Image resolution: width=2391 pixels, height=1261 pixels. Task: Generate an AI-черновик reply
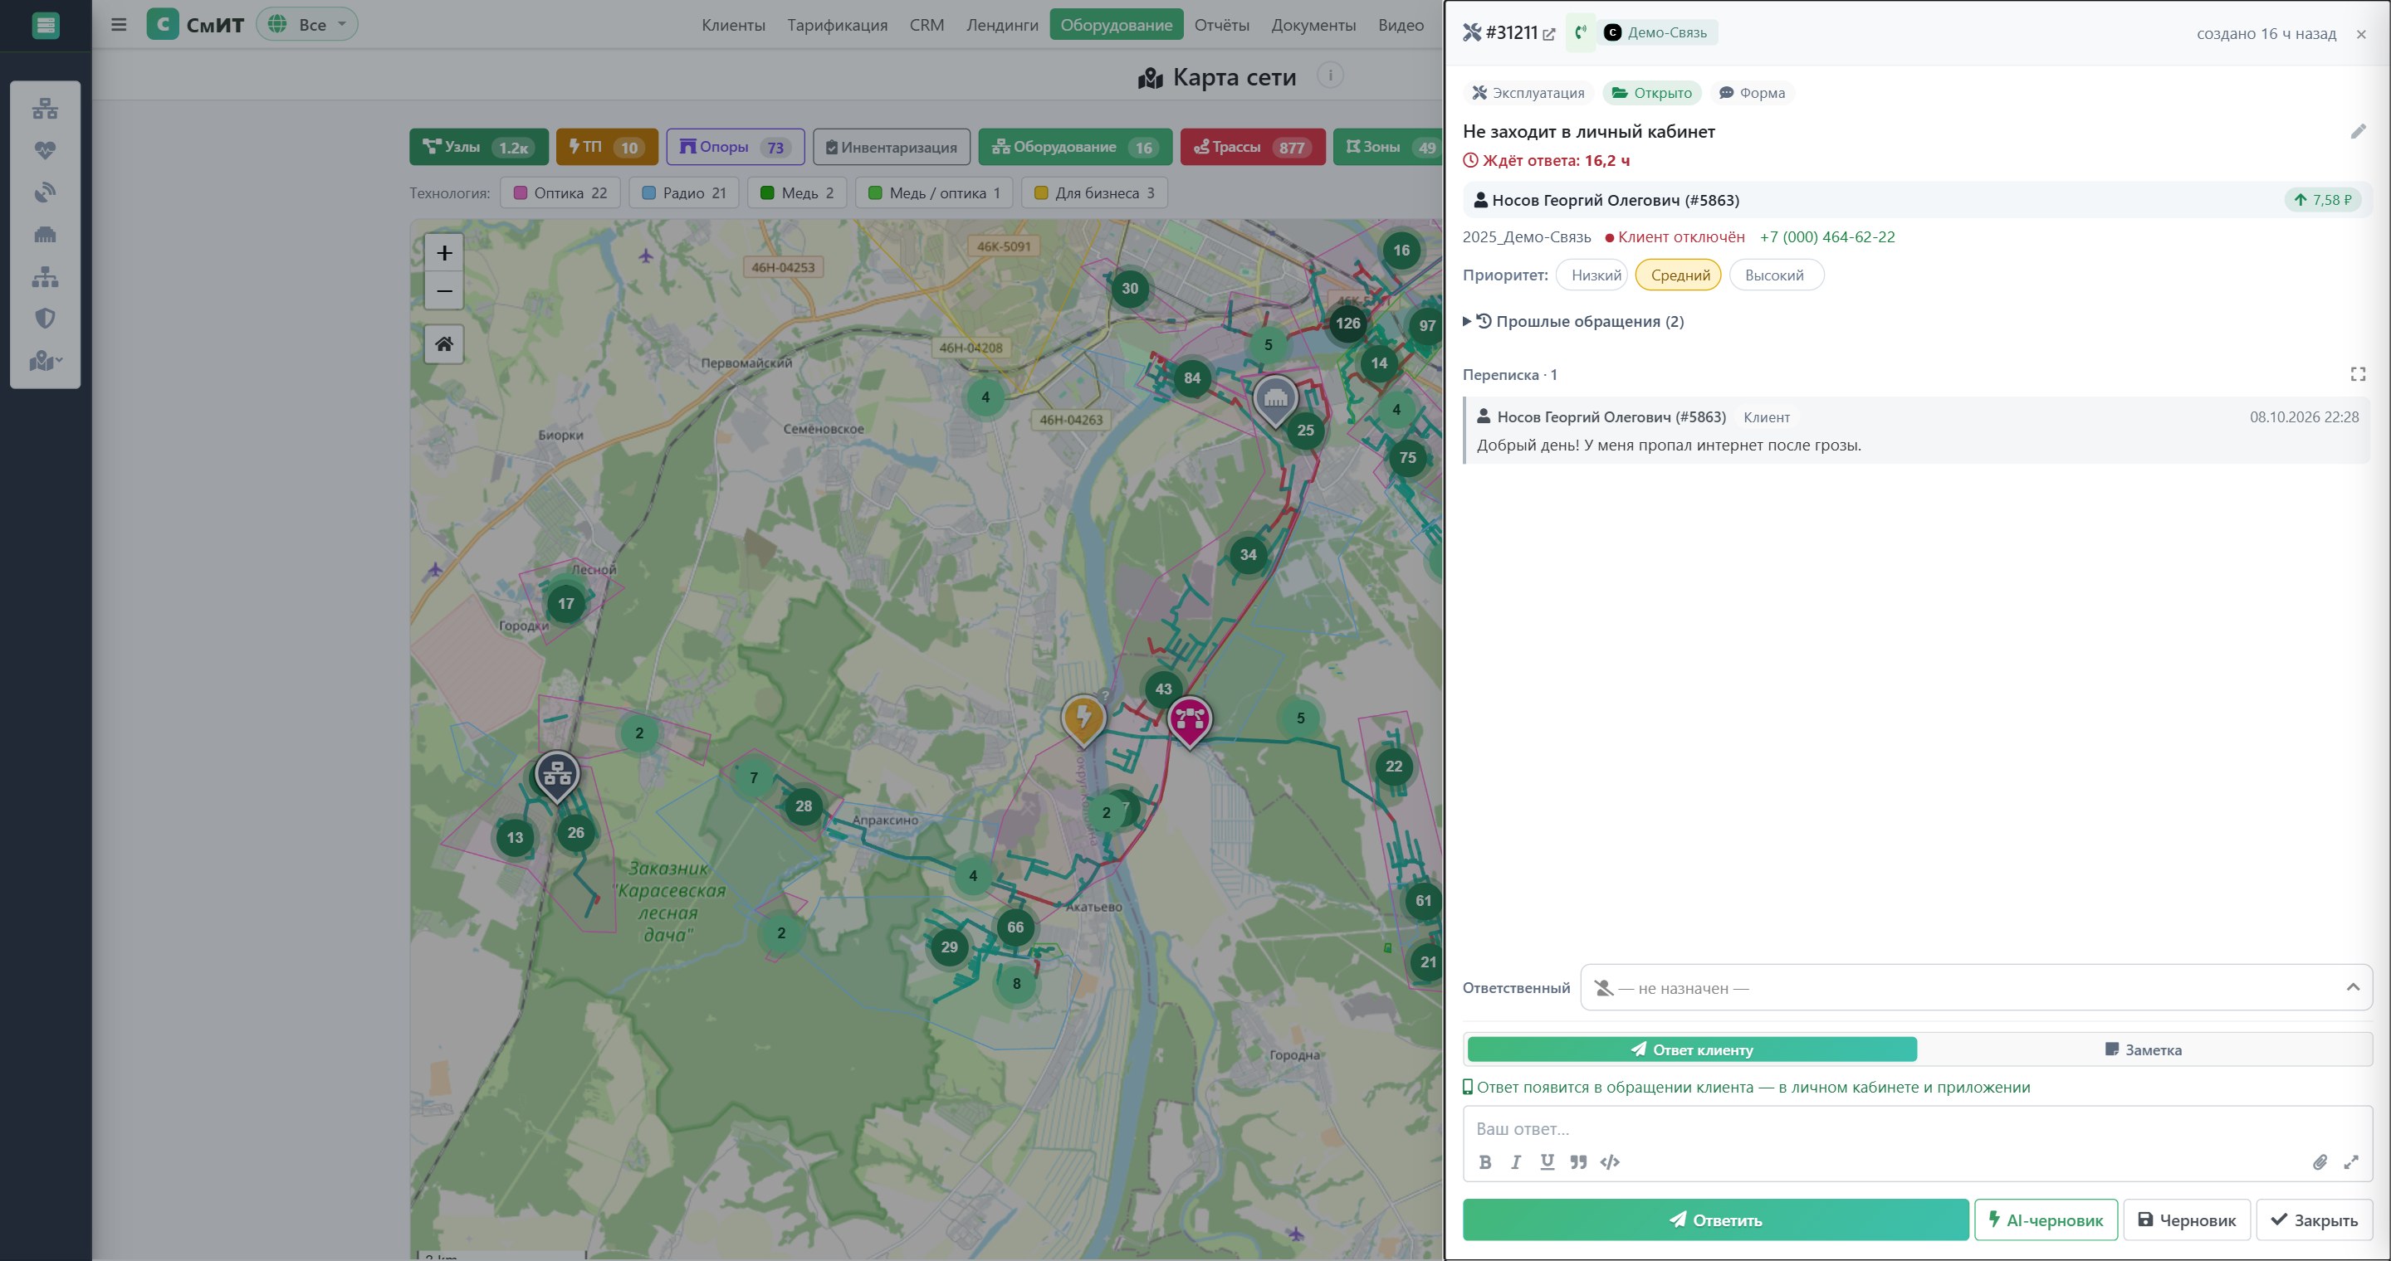pyautogui.click(x=2046, y=1220)
